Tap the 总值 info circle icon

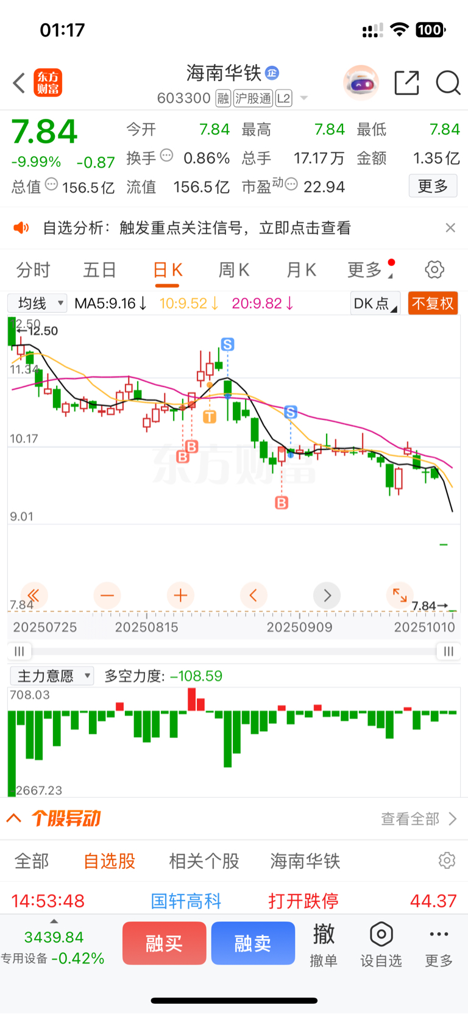(52, 184)
